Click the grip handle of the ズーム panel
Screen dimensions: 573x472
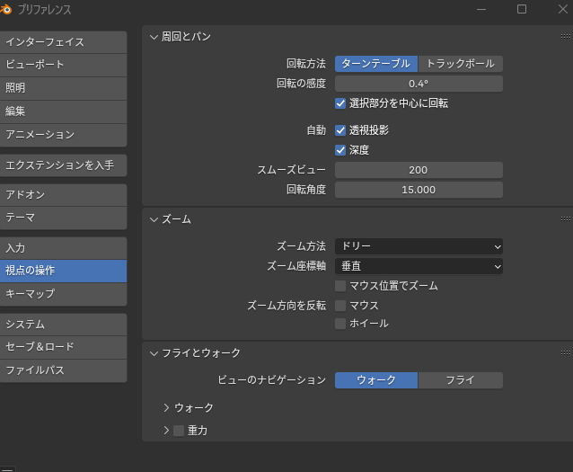565,218
